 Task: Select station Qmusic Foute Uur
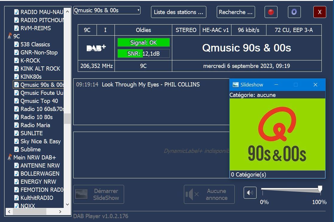(x=42, y=93)
